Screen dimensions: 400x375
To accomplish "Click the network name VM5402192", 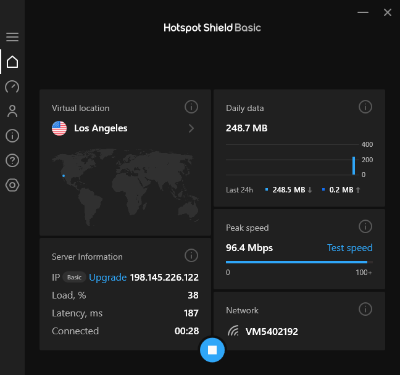I will 272,332.
